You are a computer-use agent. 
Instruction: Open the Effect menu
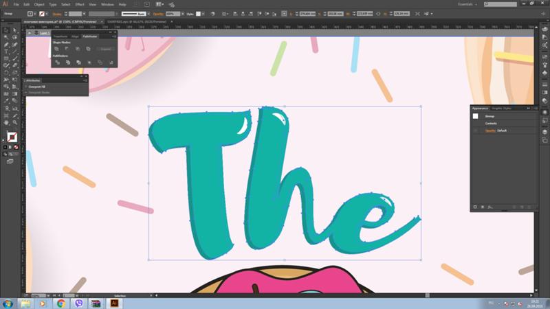[80, 5]
